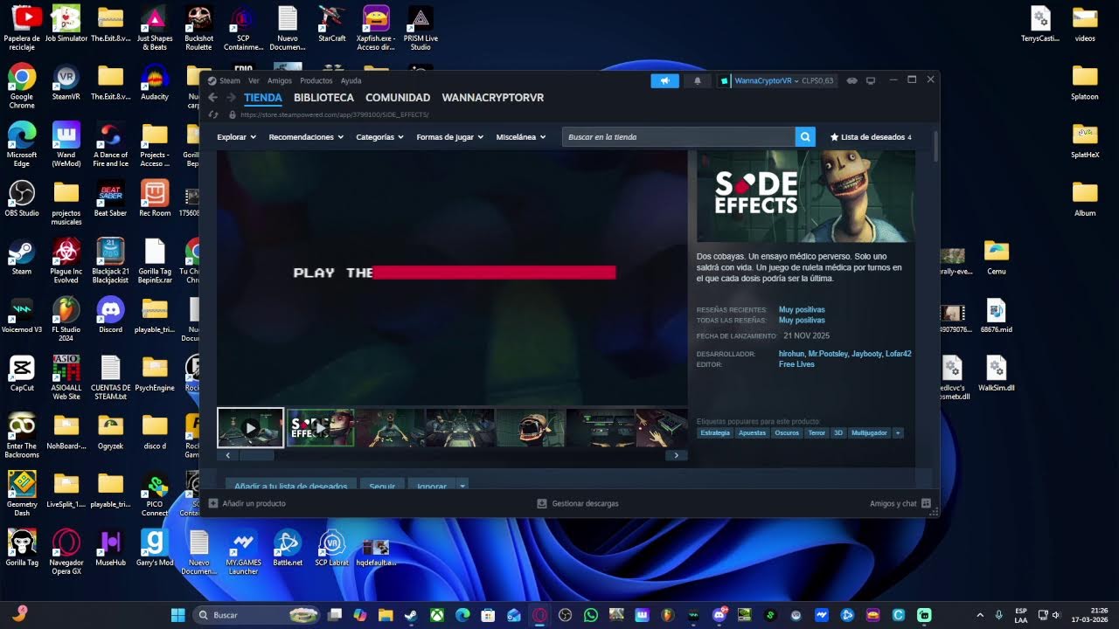The width and height of the screenshot is (1119, 629).
Task: Expand Recomendaciones dropdown
Action: point(306,137)
